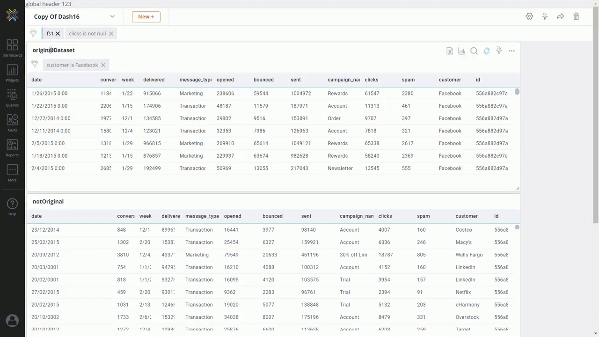The height and width of the screenshot is (337, 599).
Task: Share dashboard using the arrow icon
Action: (x=560, y=16)
